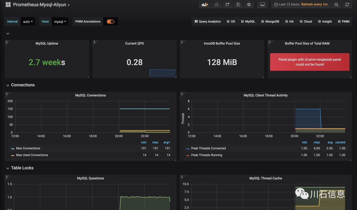Show info for MySQL Uptime panel

(x=7, y=42)
